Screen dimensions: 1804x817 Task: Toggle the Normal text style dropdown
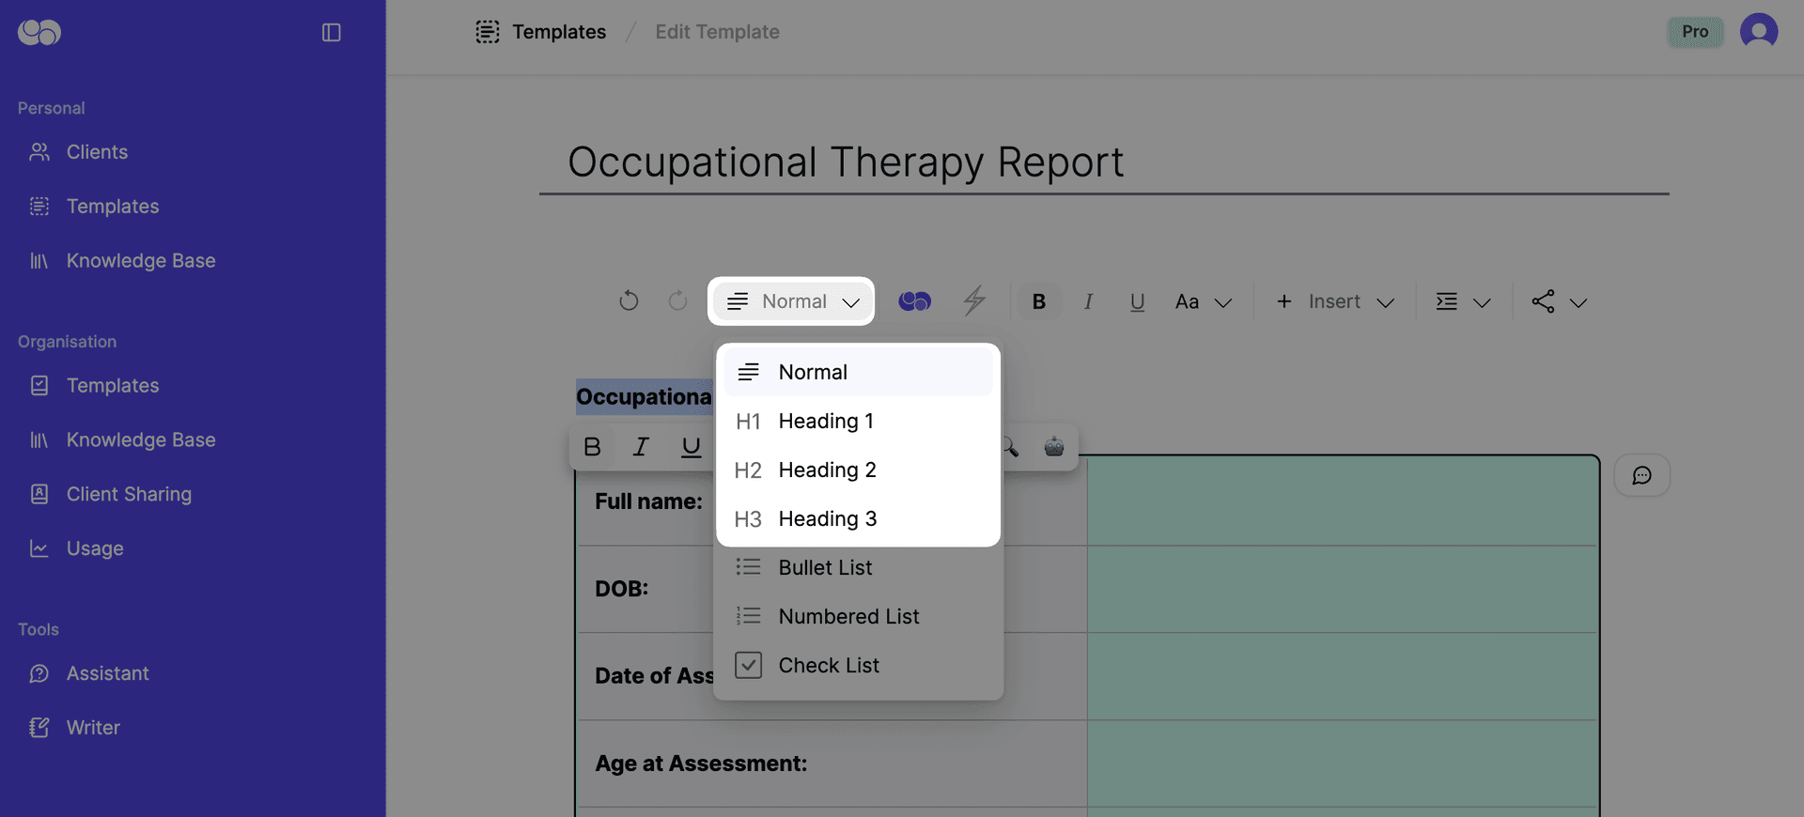click(x=792, y=301)
